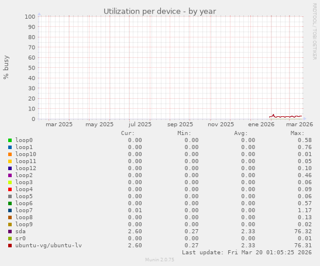Click the loop10 orange color swatch
This screenshot has width=320, height=266.
(10, 154)
